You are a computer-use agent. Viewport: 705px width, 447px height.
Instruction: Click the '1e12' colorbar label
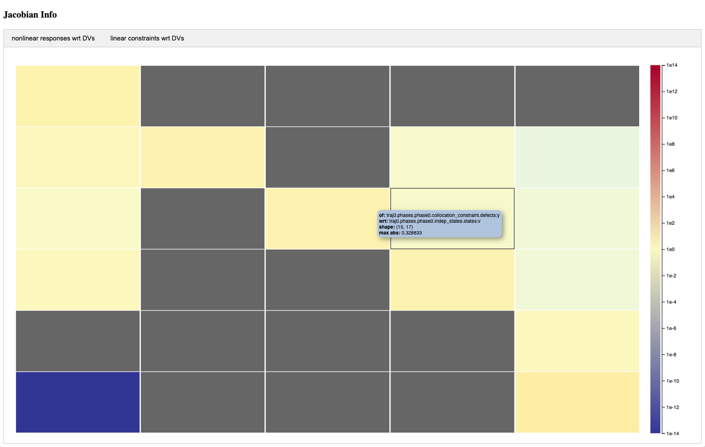[x=672, y=92]
